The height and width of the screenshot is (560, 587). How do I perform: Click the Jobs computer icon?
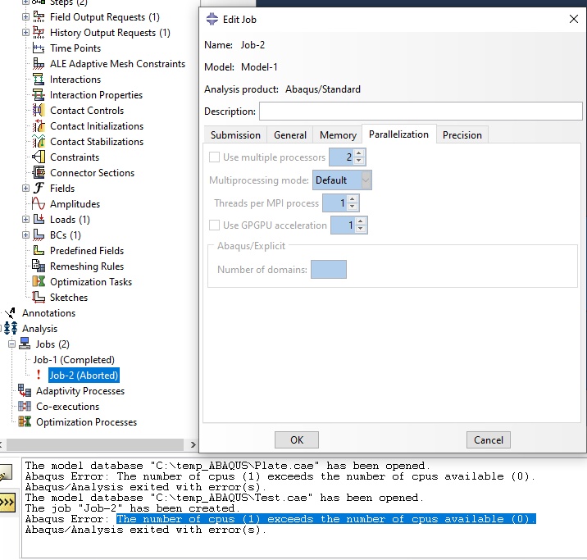click(x=25, y=344)
